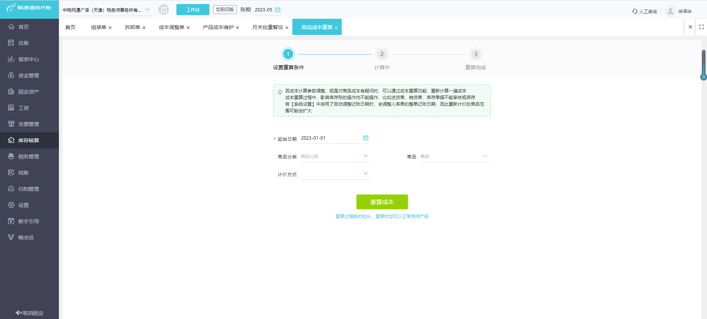Open 畅会员 in the sidebar
The height and width of the screenshot is (319, 707).
pyautogui.click(x=29, y=238)
